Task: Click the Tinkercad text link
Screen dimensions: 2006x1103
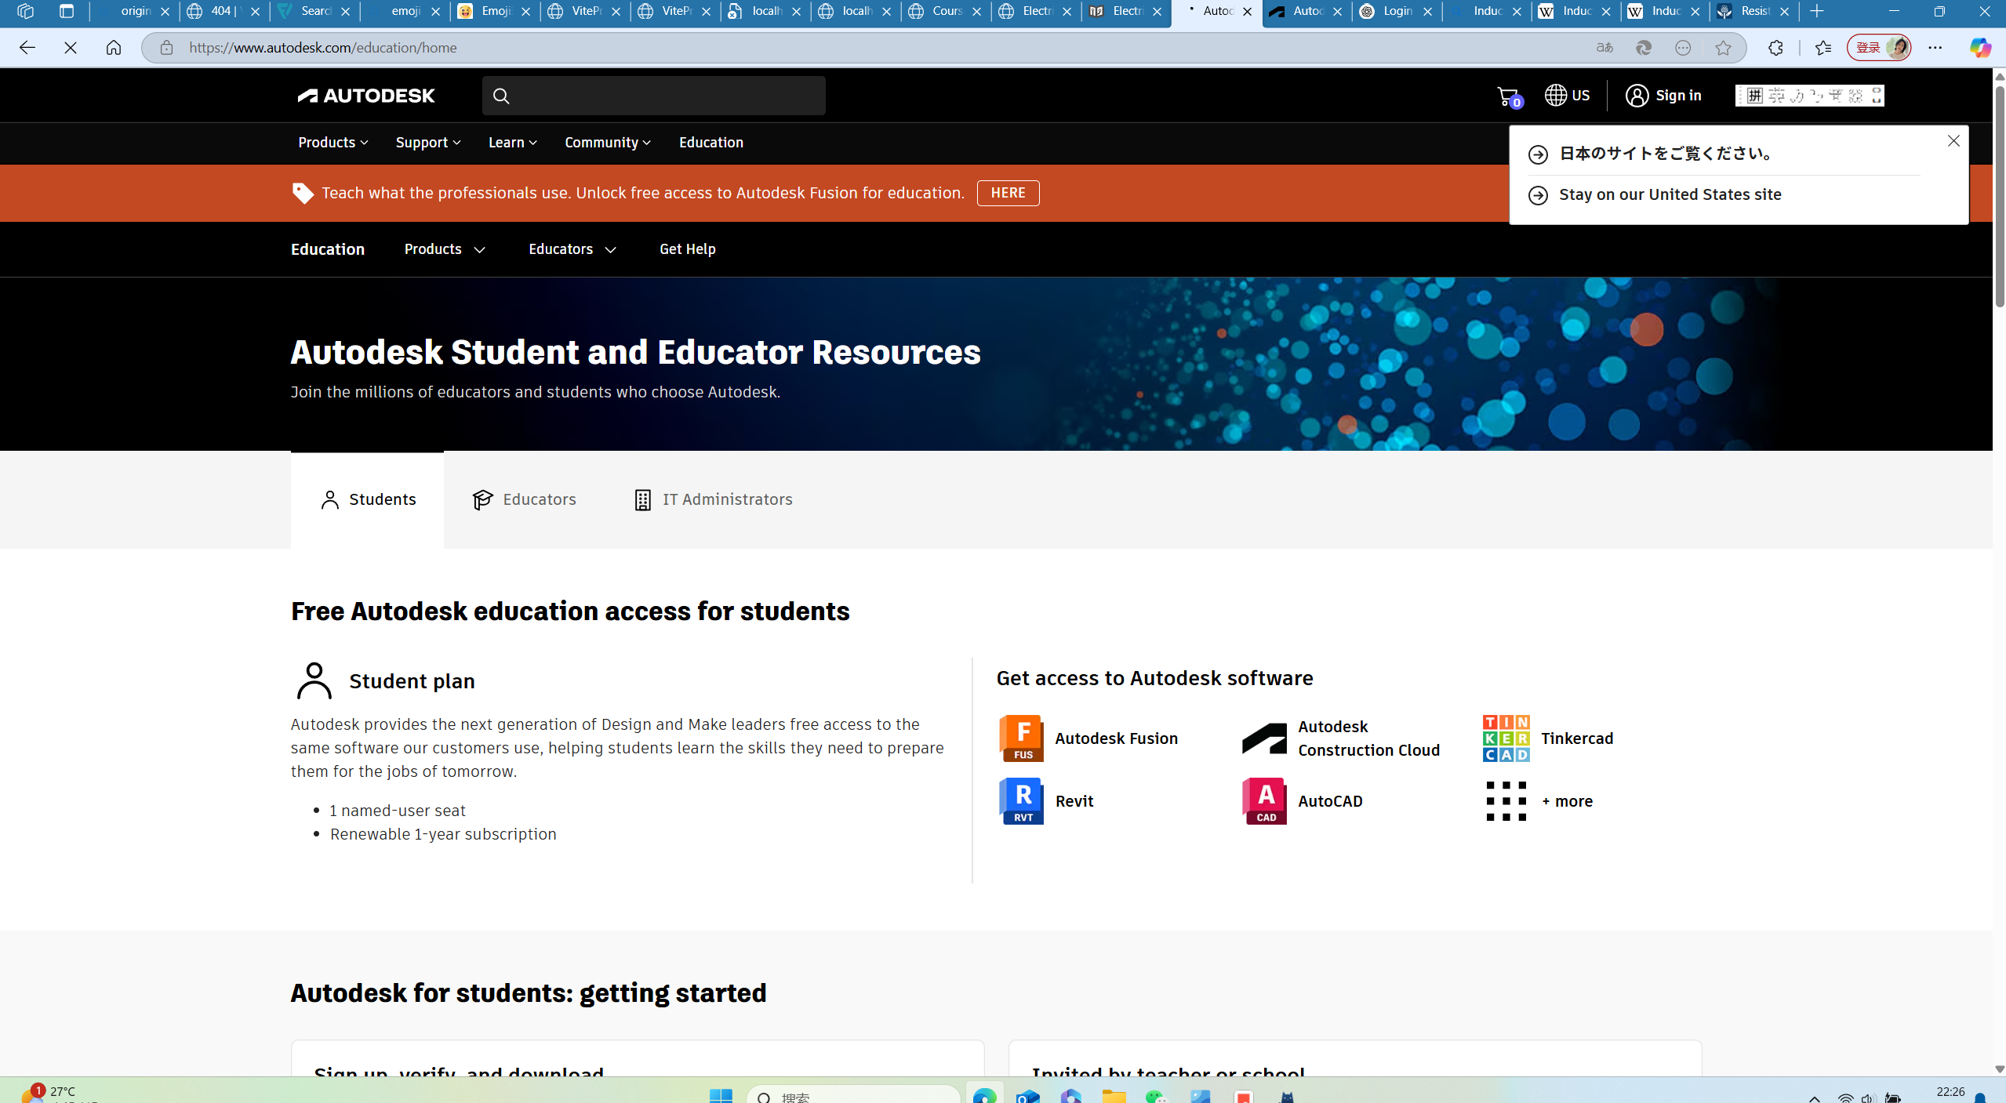Action: click(1576, 738)
